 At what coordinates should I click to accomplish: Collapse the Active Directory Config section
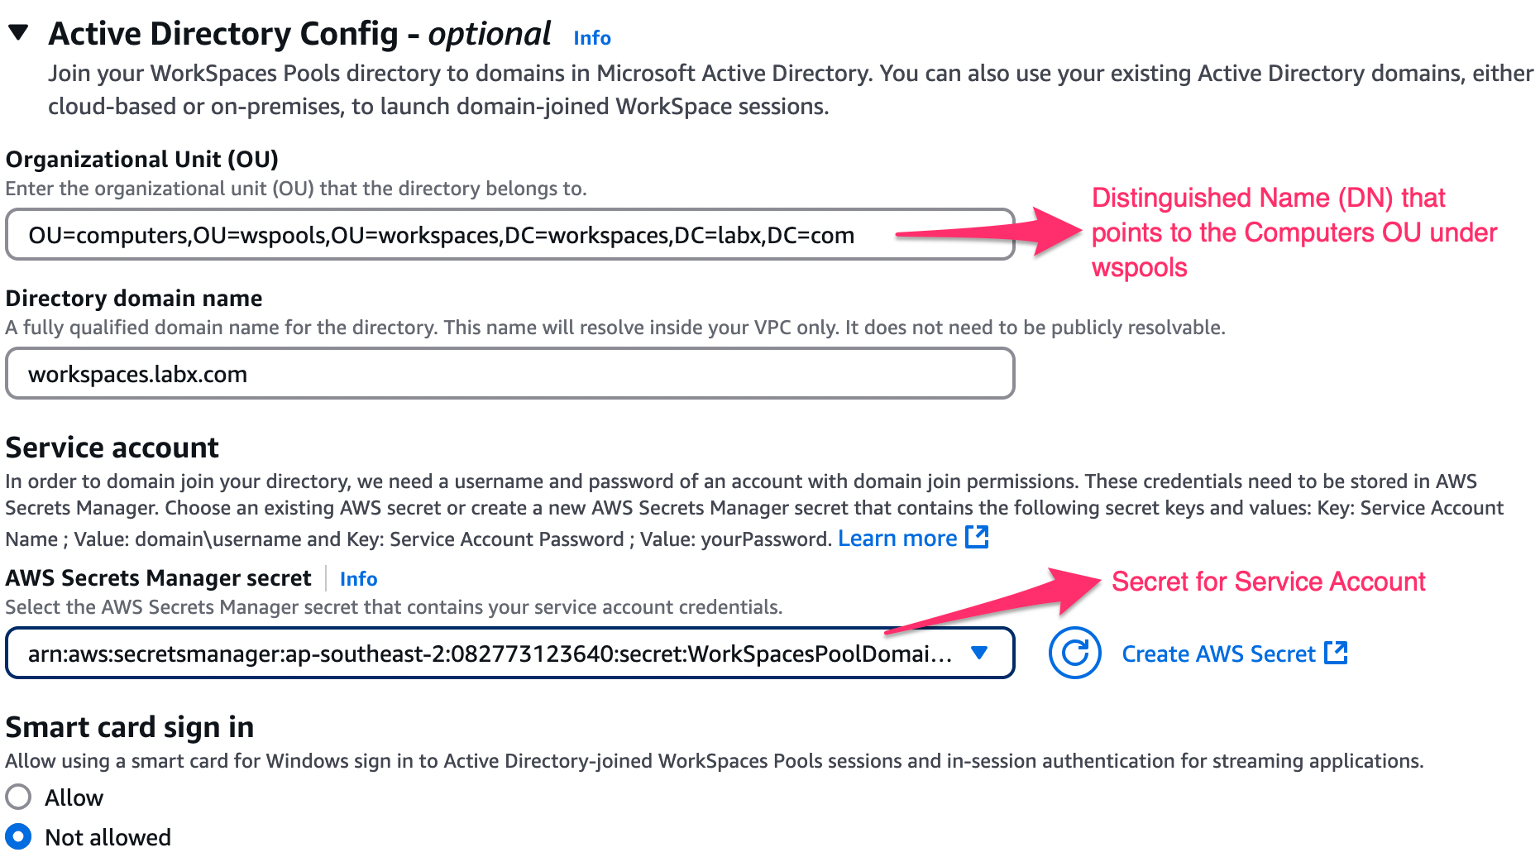(18, 33)
